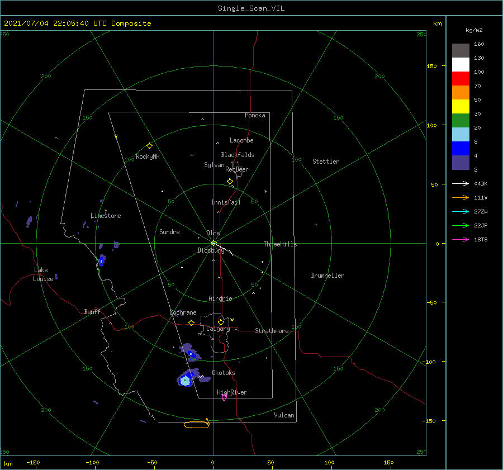This screenshot has width=503, height=470.
Task: Click the Olds town label
Action: click(213, 233)
